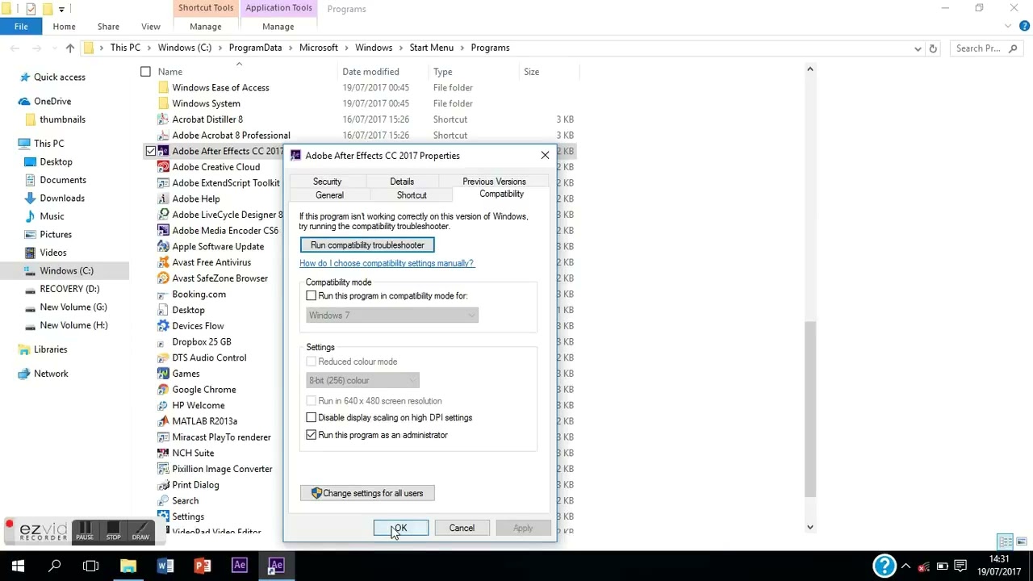Click the Apple Software Update icon
The width and height of the screenshot is (1033, 581).
pos(163,247)
